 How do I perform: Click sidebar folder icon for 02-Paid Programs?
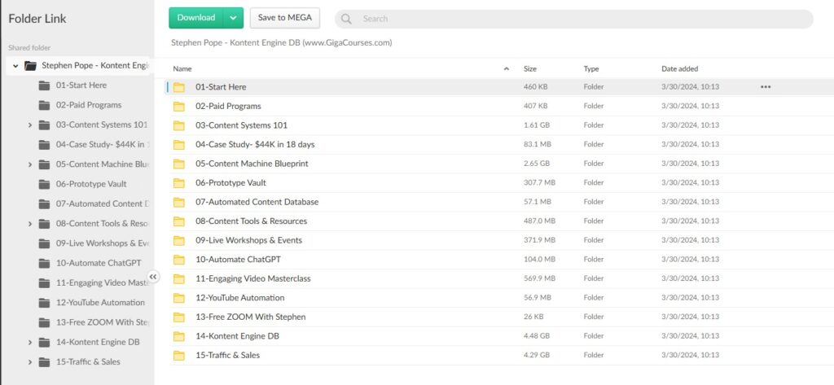(44, 105)
